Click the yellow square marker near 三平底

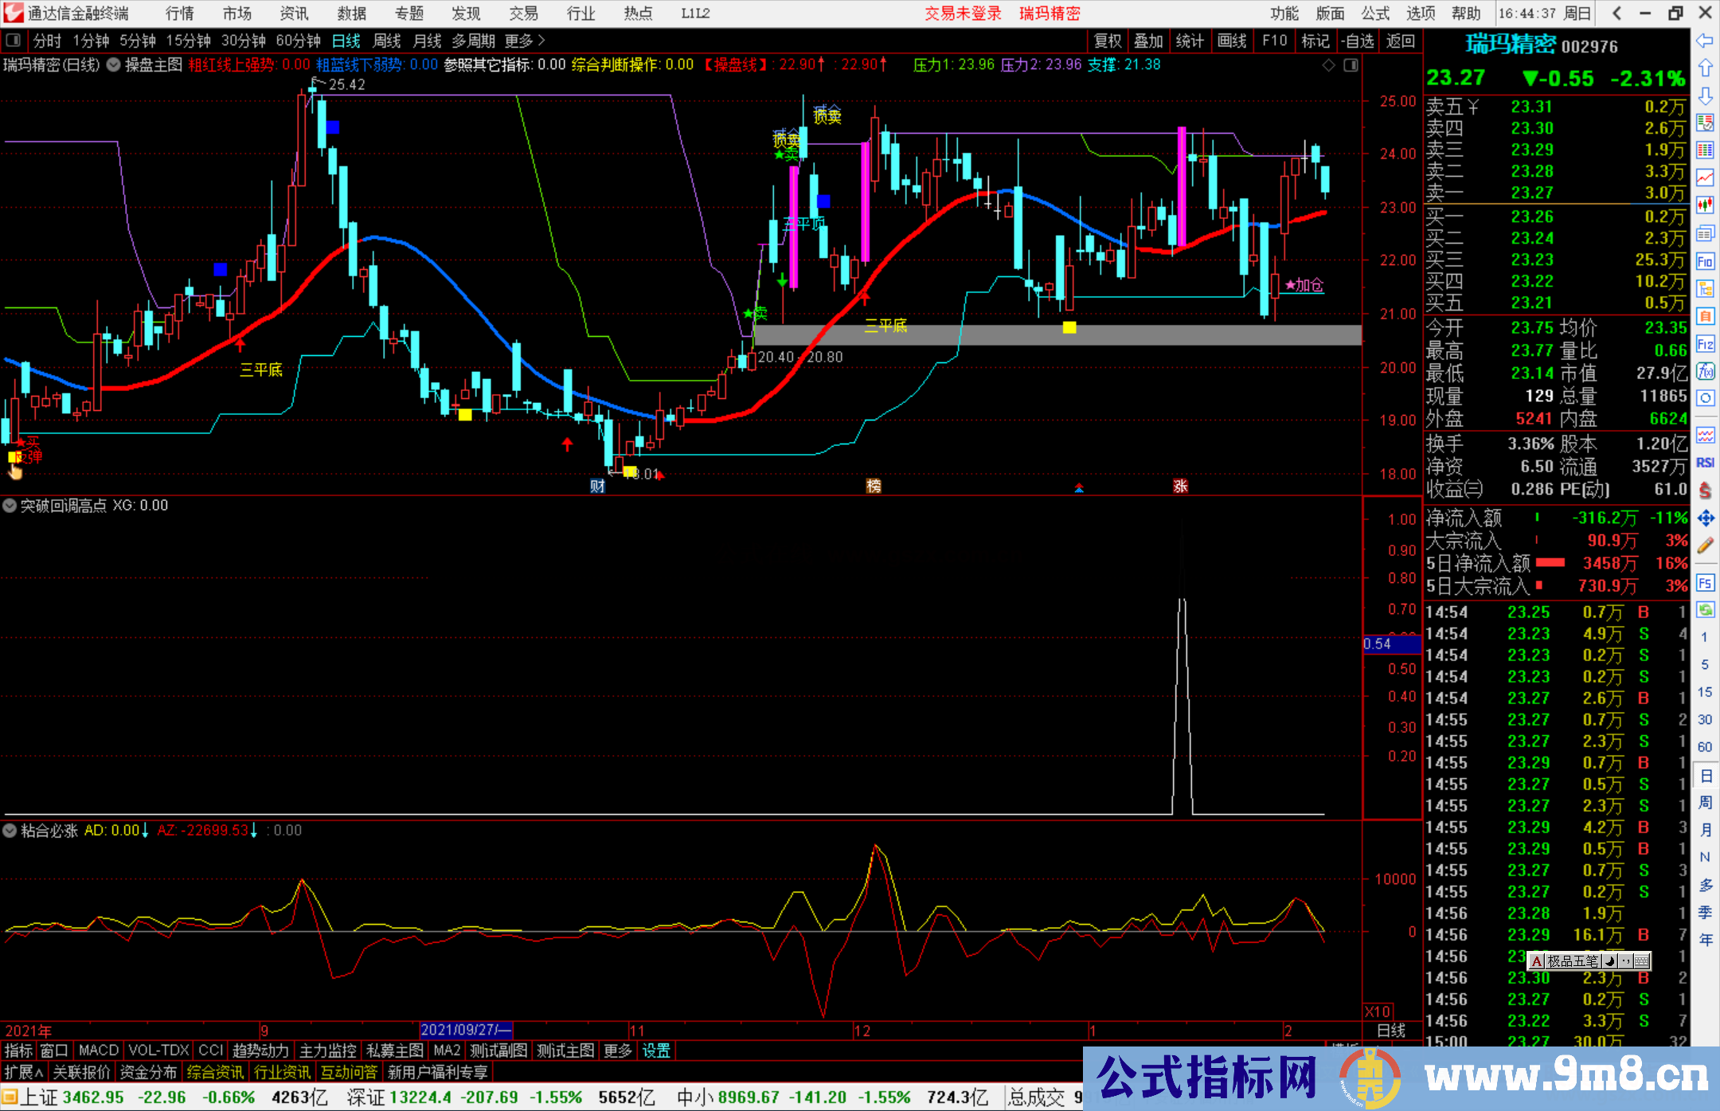point(1069,327)
